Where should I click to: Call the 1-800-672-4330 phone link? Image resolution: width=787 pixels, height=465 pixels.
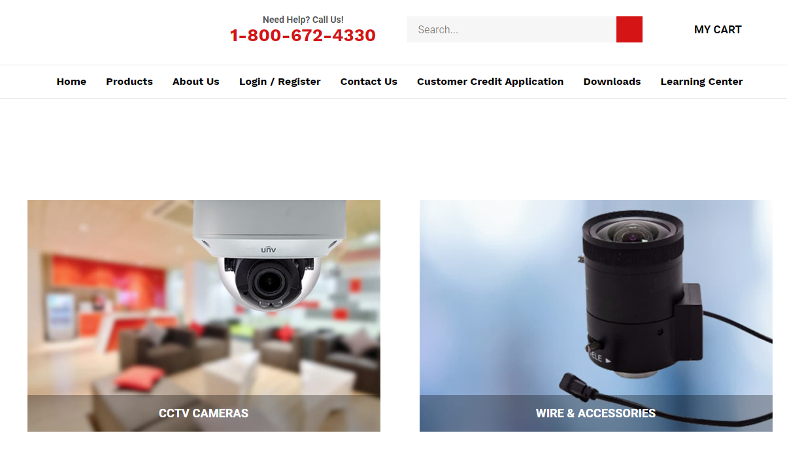point(303,35)
